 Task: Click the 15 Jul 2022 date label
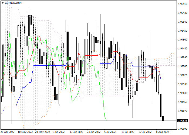[128, 132]
